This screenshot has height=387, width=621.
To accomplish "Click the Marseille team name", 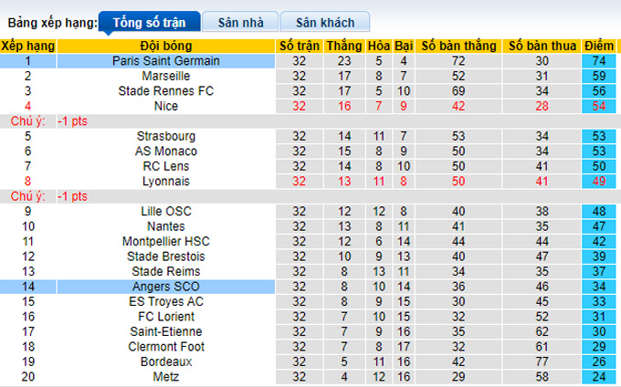I will pyautogui.click(x=166, y=77).
